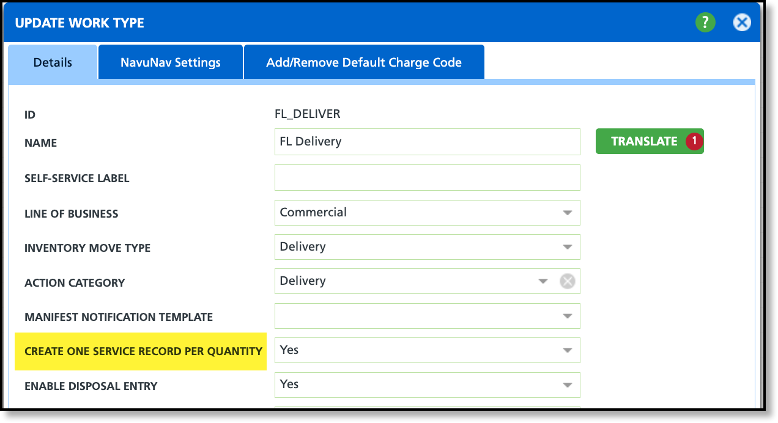Viewport: 778px width, 423px height.
Task: Click the Update Work Type title bar
Action: 306,23
